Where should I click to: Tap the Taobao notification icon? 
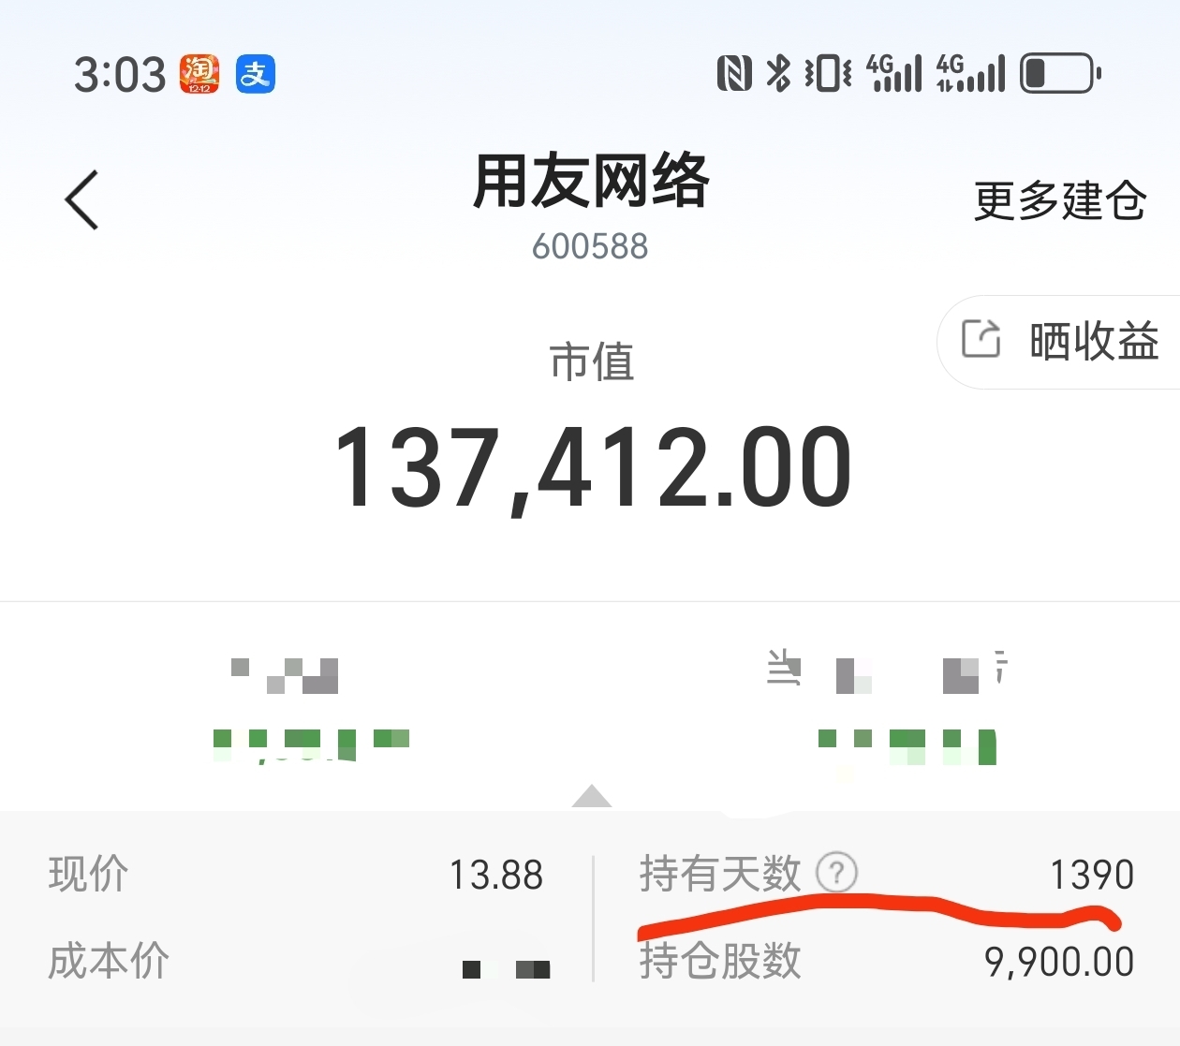point(199,74)
